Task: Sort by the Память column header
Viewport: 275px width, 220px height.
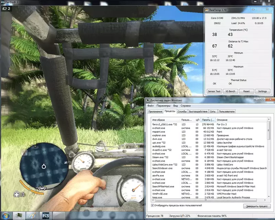Action: coord(208,120)
